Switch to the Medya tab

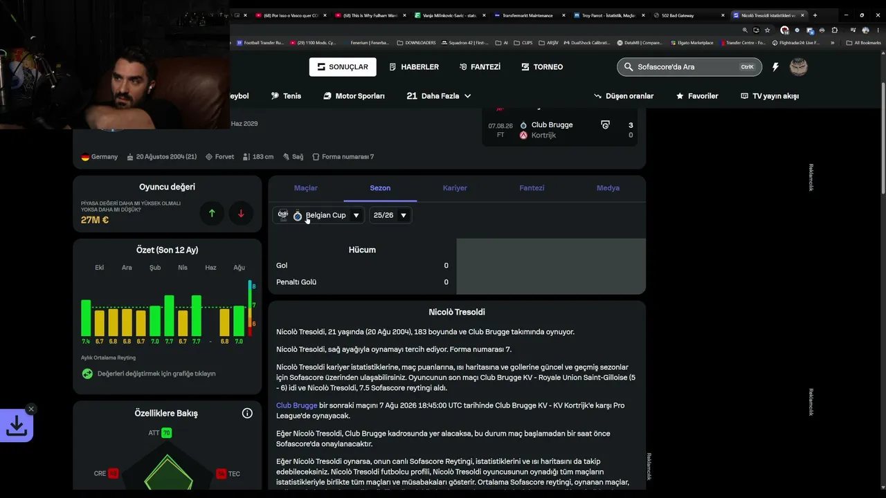point(608,188)
